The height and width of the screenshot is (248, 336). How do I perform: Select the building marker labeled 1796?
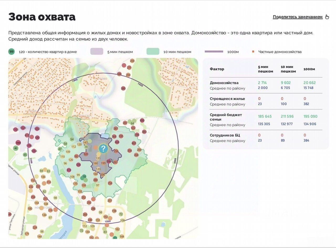click(29, 145)
